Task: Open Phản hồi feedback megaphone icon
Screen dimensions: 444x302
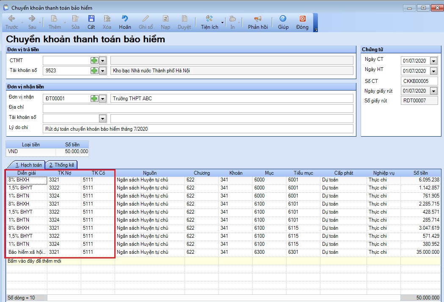Action: (x=258, y=19)
